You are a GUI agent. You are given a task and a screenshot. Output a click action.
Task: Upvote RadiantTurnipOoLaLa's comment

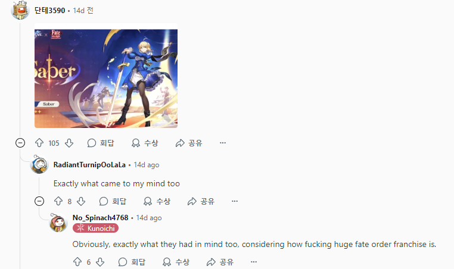[58, 201]
